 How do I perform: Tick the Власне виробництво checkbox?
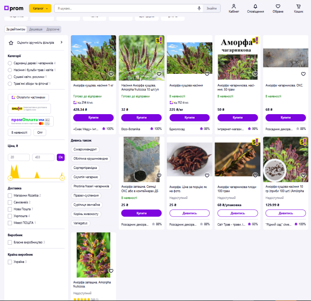click(x=10, y=242)
